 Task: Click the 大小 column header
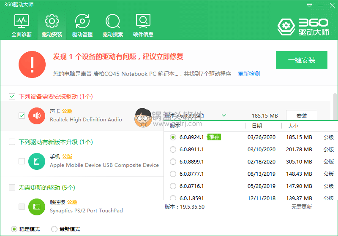pyautogui.click(x=293, y=126)
